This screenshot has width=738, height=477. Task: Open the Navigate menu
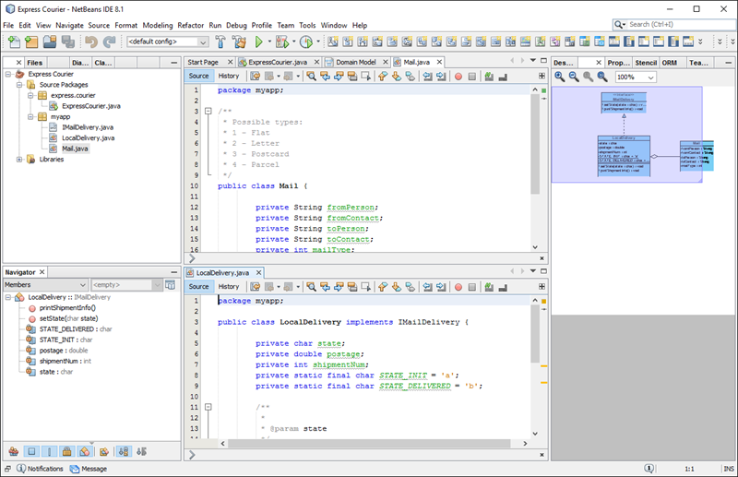pyautogui.click(x=70, y=26)
